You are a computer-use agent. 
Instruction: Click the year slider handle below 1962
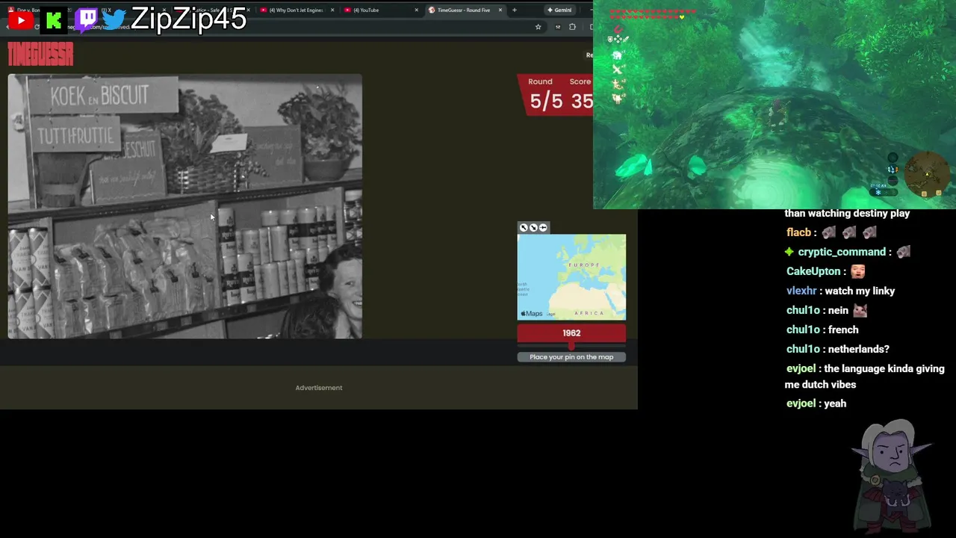571,345
